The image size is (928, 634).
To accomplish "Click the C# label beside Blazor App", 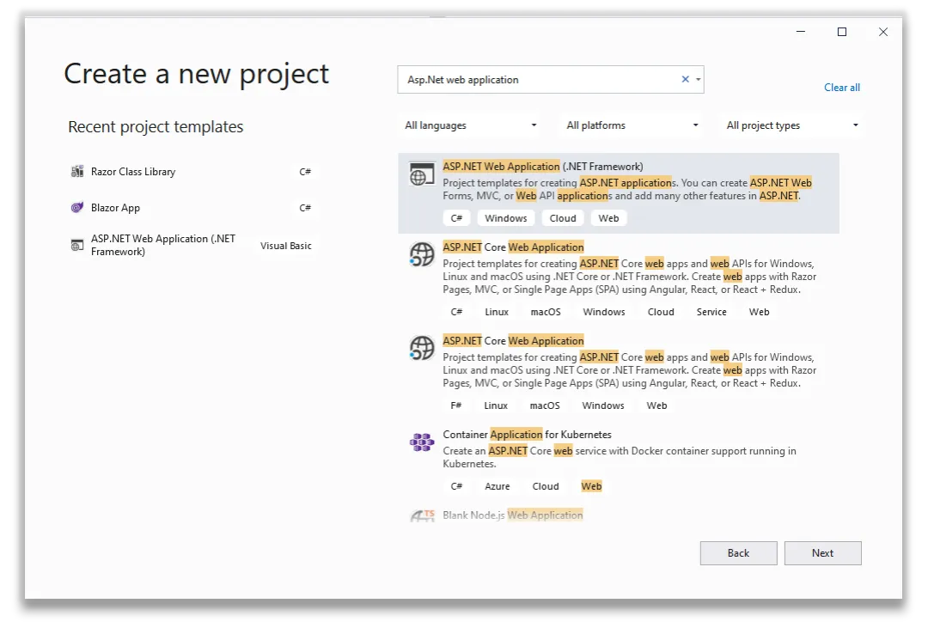I will tap(305, 208).
